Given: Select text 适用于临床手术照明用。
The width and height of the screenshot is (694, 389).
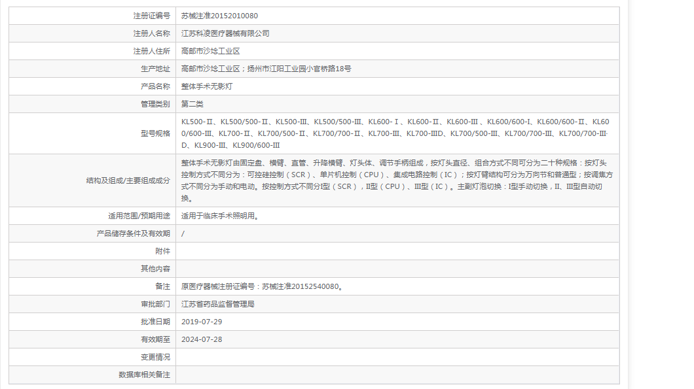Looking at the screenshot, I should click(221, 216).
